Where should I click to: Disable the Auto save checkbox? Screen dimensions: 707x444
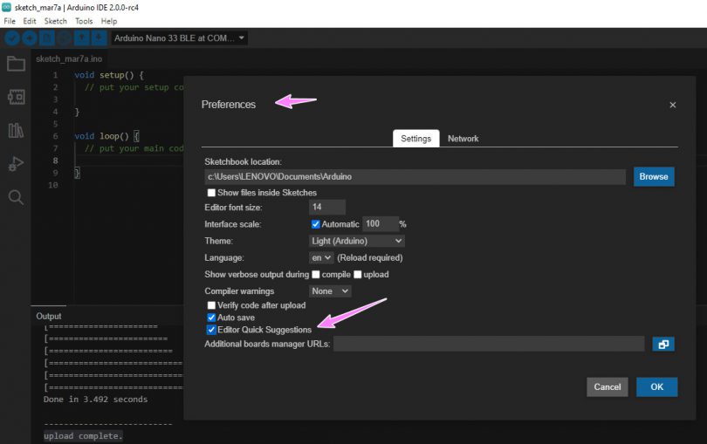211,318
